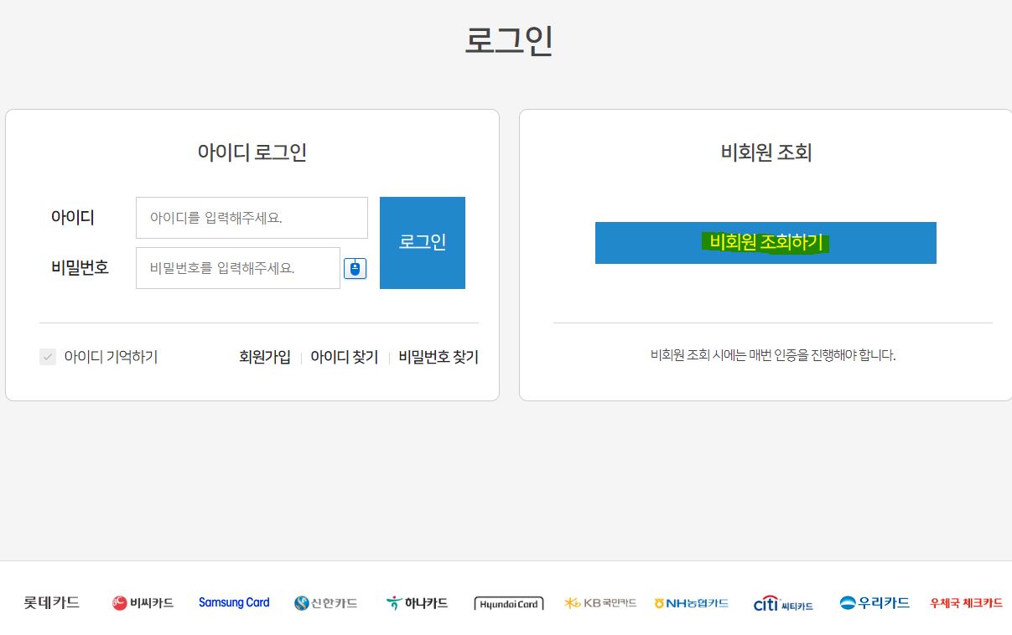Open the 회원가입 link

(x=265, y=356)
